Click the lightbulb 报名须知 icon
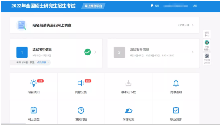 click(33, 83)
